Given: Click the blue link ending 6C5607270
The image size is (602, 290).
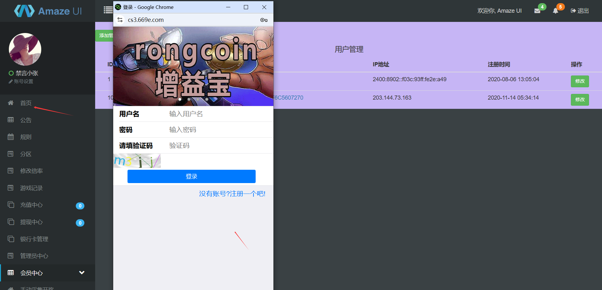Looking at the screenshot, I should tap(288, 98).
